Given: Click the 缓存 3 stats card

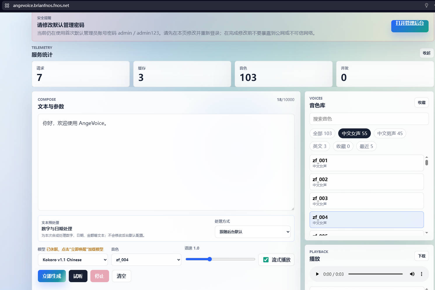Looking at the screenshot, I should pyautogui.click(x=182, y=74).
